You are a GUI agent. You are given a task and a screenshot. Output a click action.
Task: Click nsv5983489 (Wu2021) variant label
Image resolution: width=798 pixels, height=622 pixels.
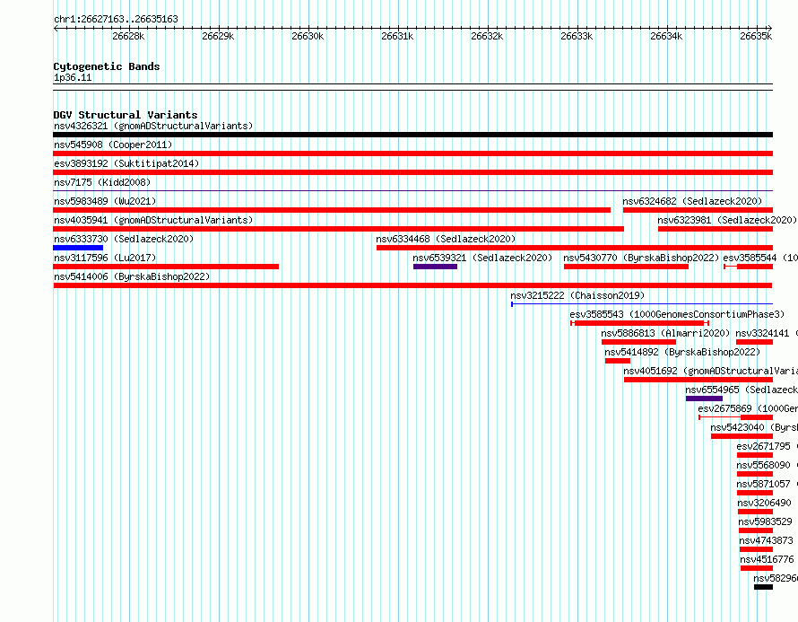coord(105,201)
